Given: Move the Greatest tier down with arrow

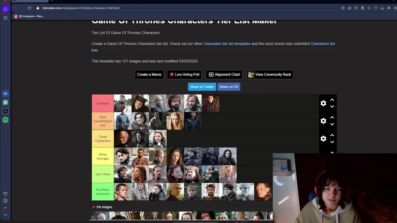Looking at the screenshot, I should (332, 107).
